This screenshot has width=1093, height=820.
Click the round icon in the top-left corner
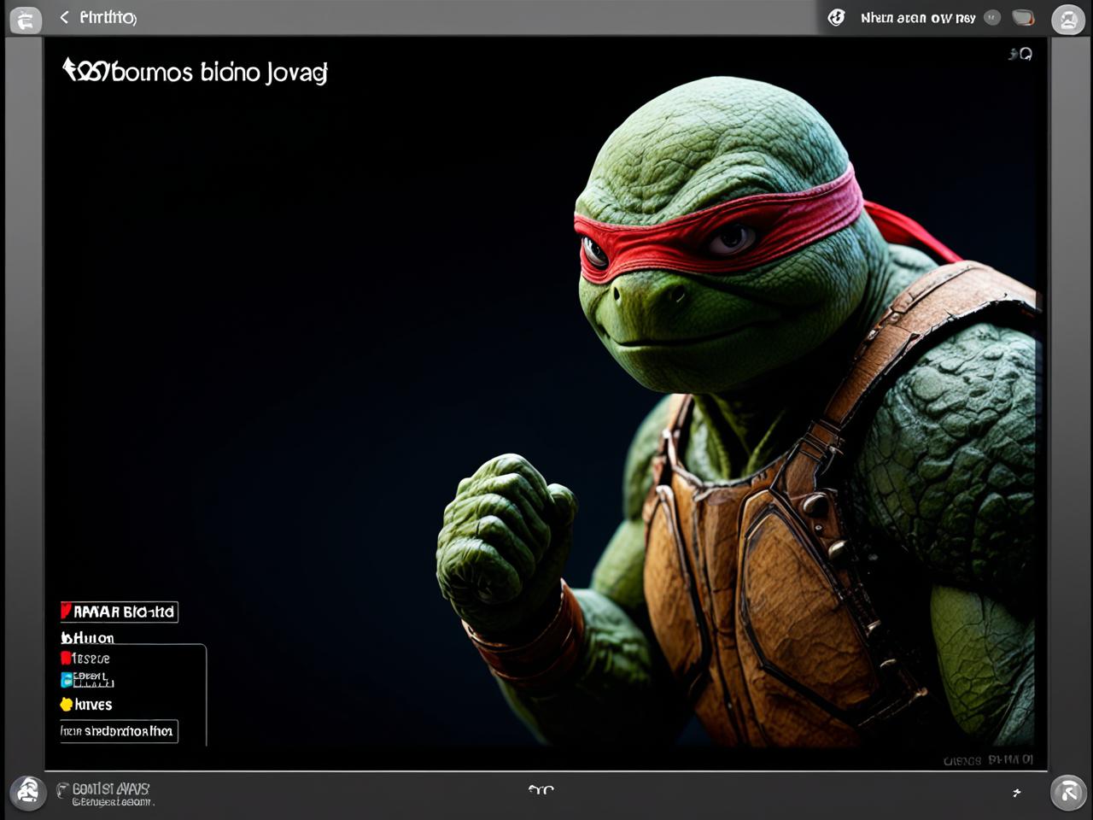(25, 19)
